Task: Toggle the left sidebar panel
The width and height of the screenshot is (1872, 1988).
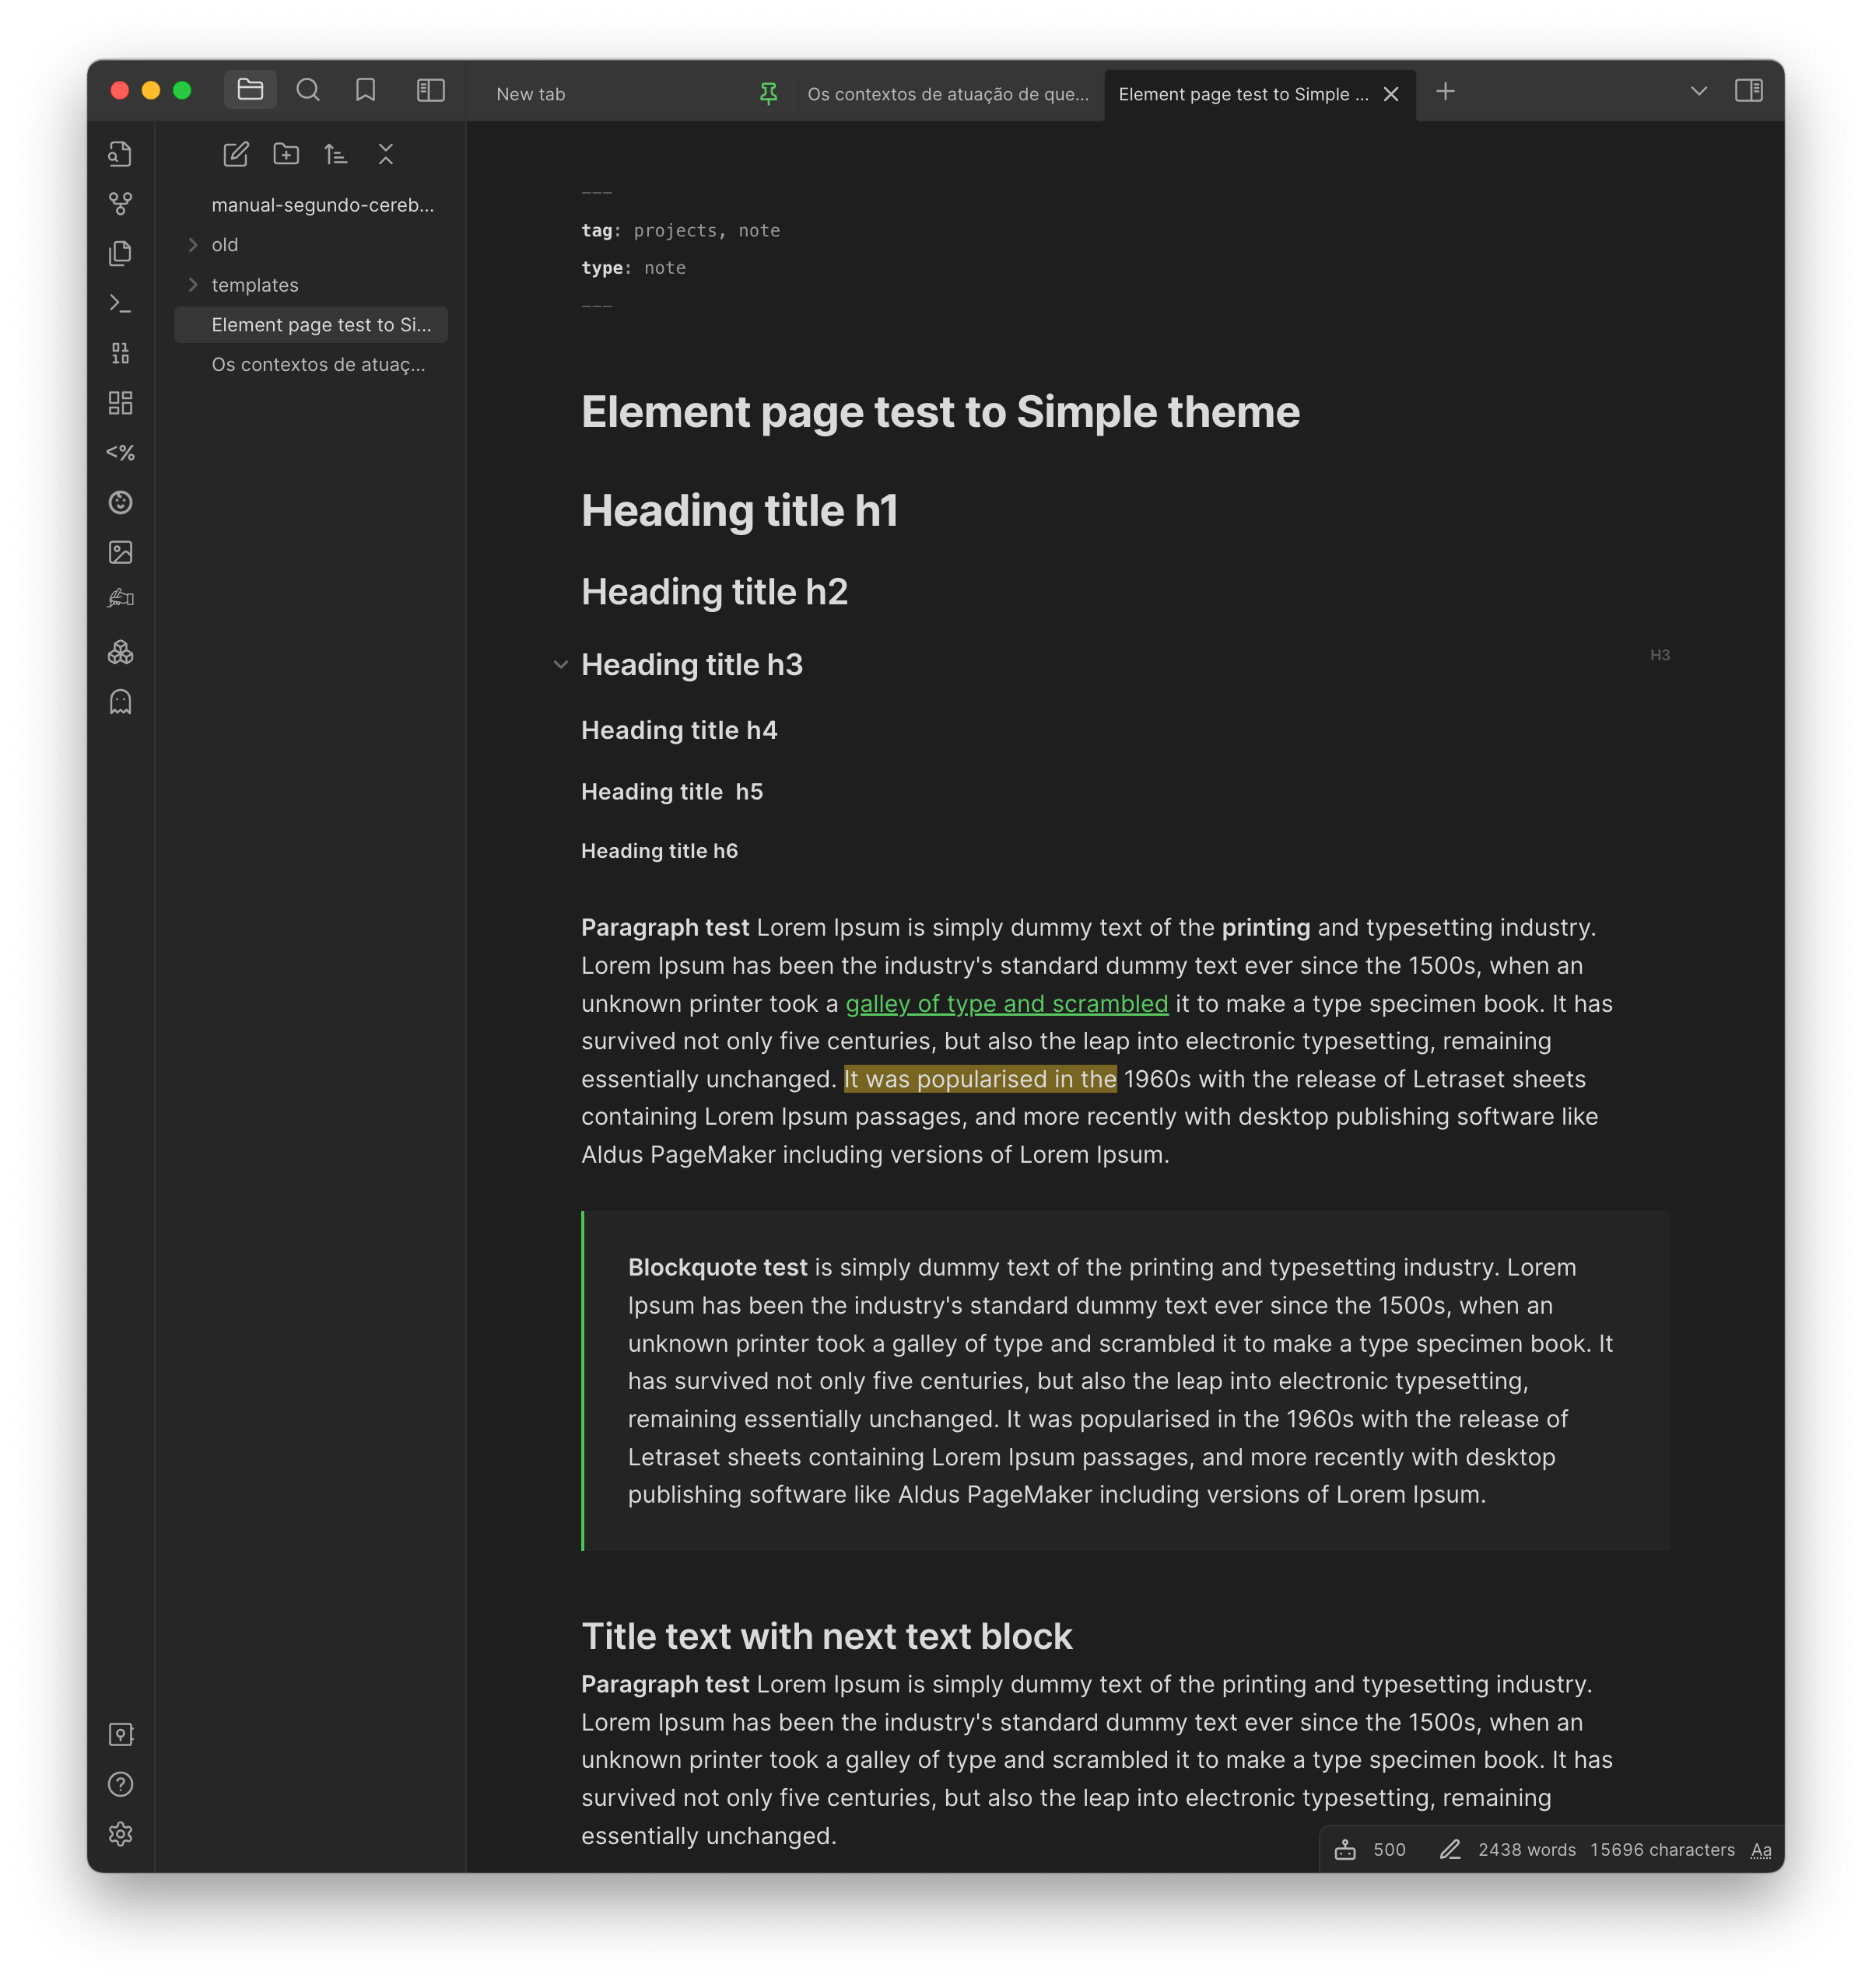Action: click(x=430, y=91)
